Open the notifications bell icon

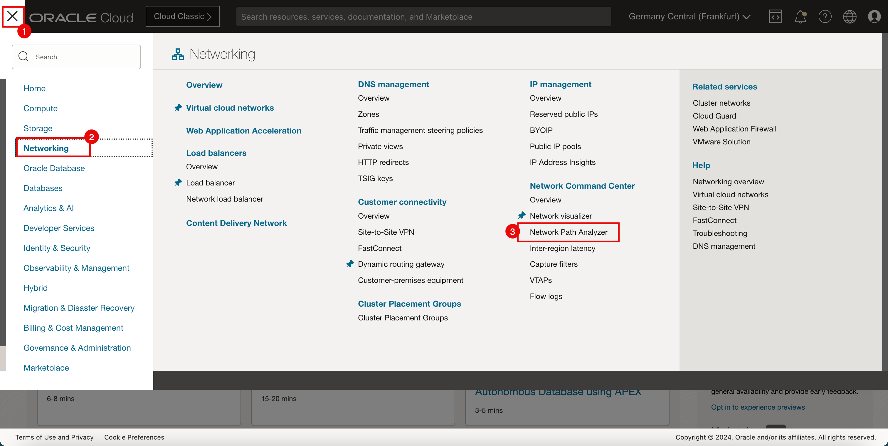coord(800,16)
